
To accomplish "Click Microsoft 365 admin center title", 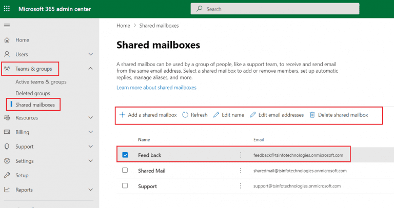I will point(54,9).
